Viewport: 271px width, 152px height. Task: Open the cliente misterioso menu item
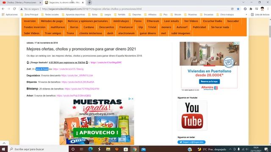click(91, 33)
